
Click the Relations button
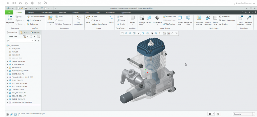pyautogui.click(x=224, y=24)
